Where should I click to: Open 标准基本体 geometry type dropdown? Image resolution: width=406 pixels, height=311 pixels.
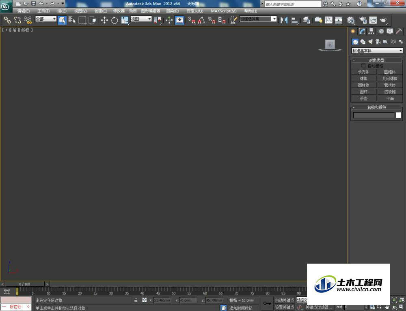377,51
